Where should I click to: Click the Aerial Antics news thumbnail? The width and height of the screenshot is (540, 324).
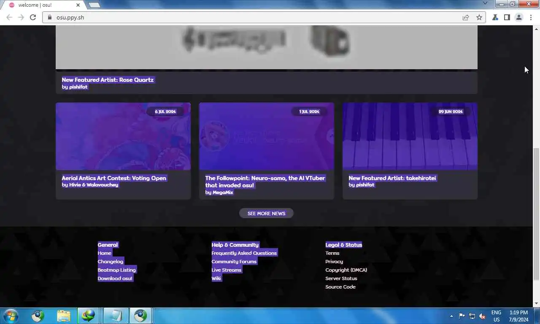[x=123, y=136]
